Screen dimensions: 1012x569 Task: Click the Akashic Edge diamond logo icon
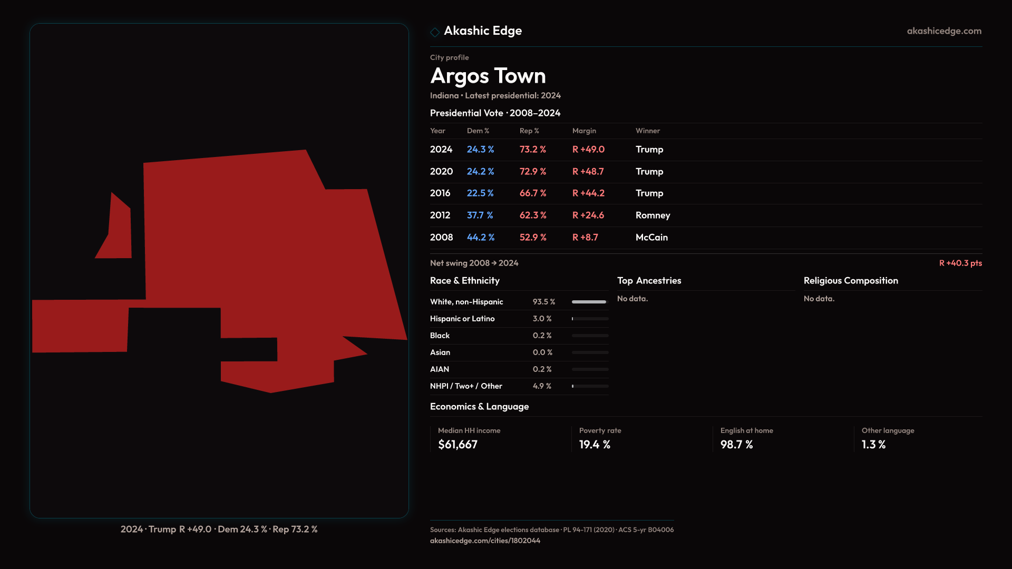tap(435, 32)
